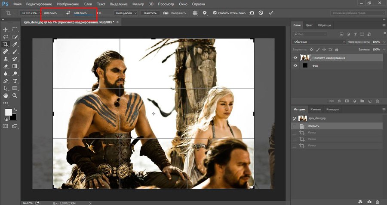Image resolution: width=387 pixels, height=205 pixels.
Task: Select the Lasso tool
Action: tap(6, 37)
